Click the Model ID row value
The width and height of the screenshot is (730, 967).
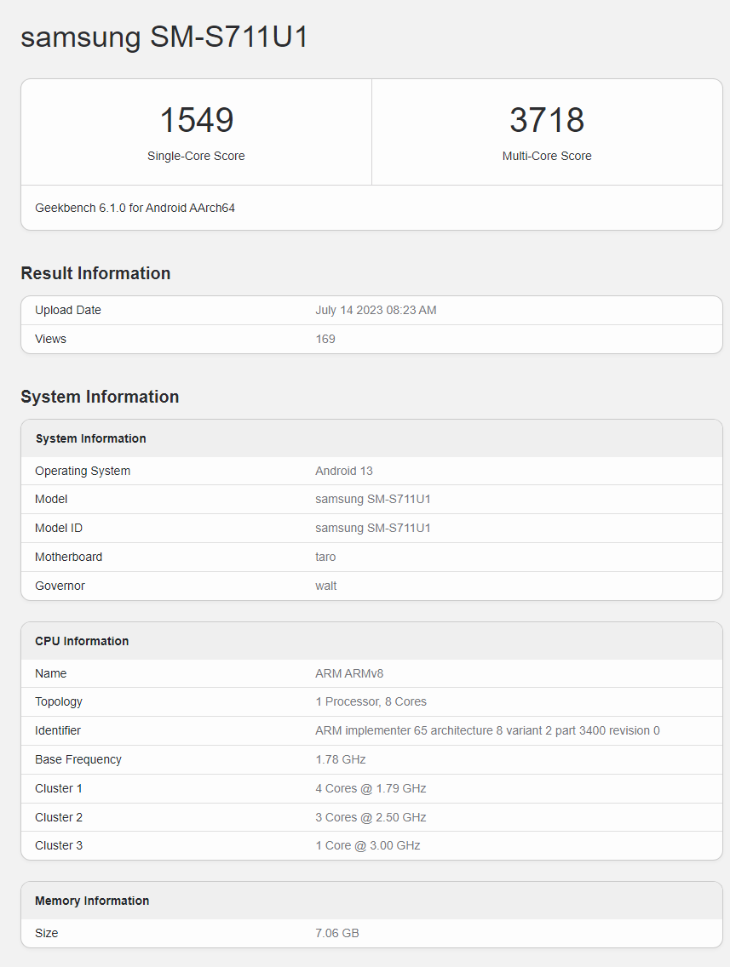point(373,528)
